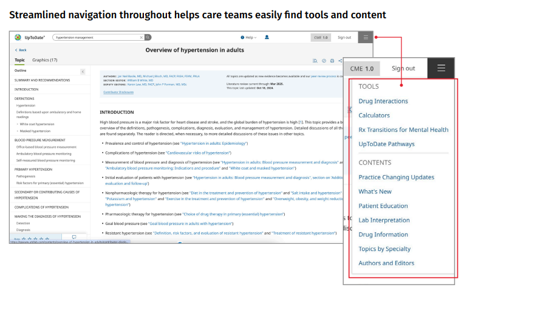
Task: Click the Overview of hypertension in adults title
Action: click(195, 50)
